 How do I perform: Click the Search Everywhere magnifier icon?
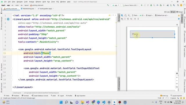[178, 5]
